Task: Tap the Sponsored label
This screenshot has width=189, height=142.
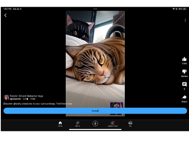Action: pos(15,99)
